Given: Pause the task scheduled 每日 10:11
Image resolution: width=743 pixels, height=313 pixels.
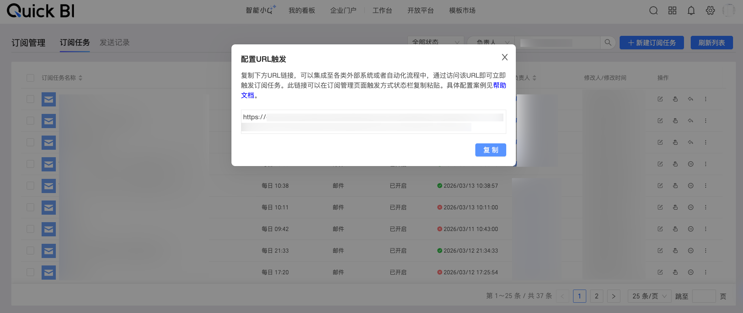Looking at the screenshot, I should click(x=691, y=207).
